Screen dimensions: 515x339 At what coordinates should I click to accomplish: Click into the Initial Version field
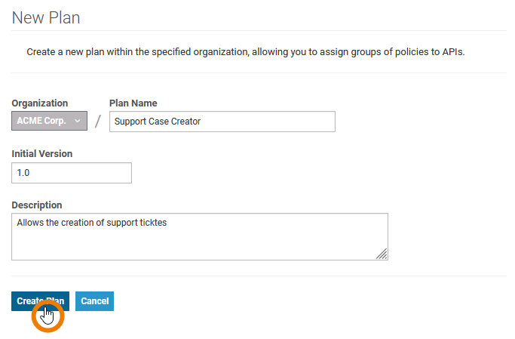click(72, 173)
